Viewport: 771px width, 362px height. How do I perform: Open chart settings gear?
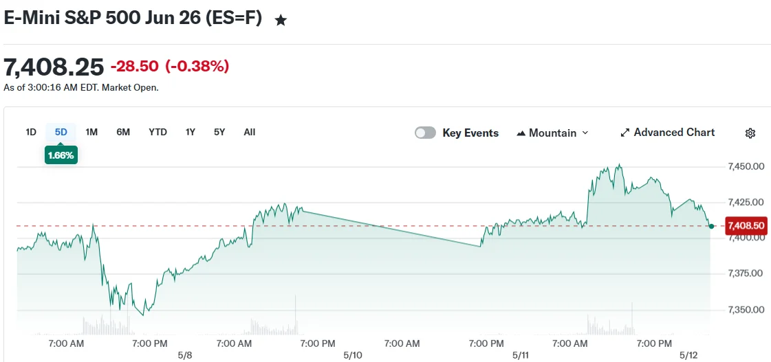click(750, 133)
